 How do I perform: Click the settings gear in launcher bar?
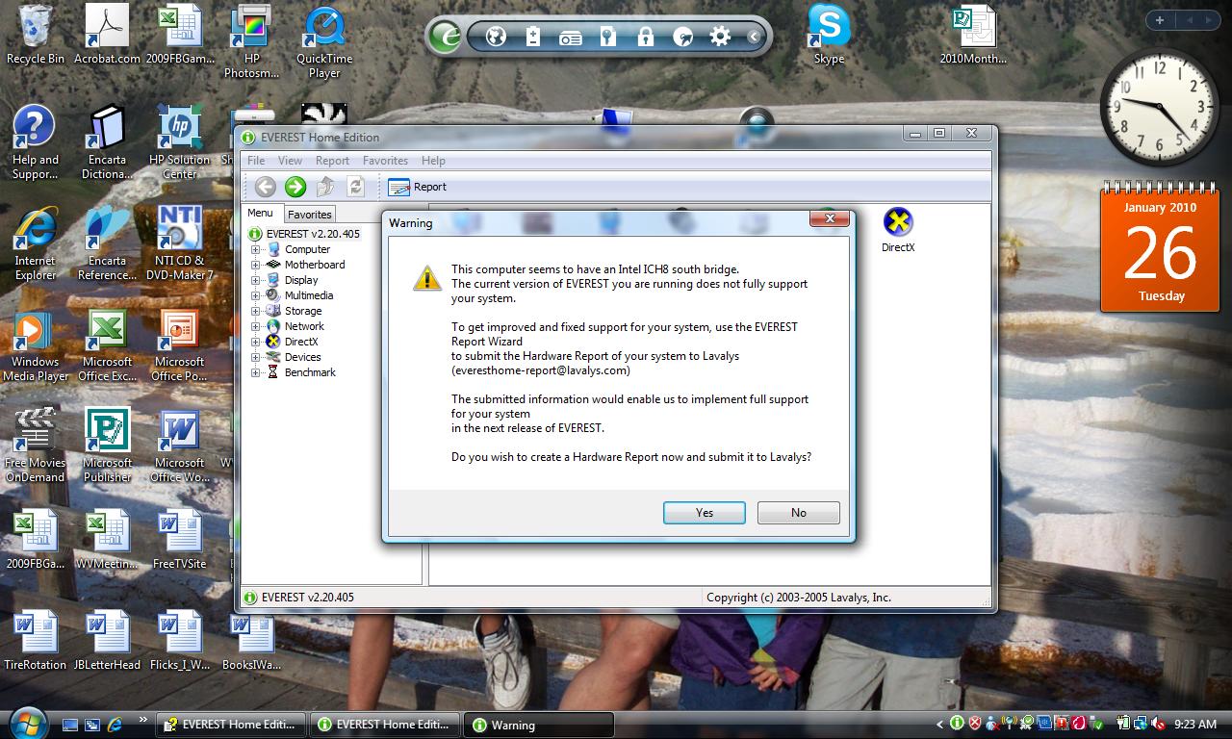tap(719, 37)
